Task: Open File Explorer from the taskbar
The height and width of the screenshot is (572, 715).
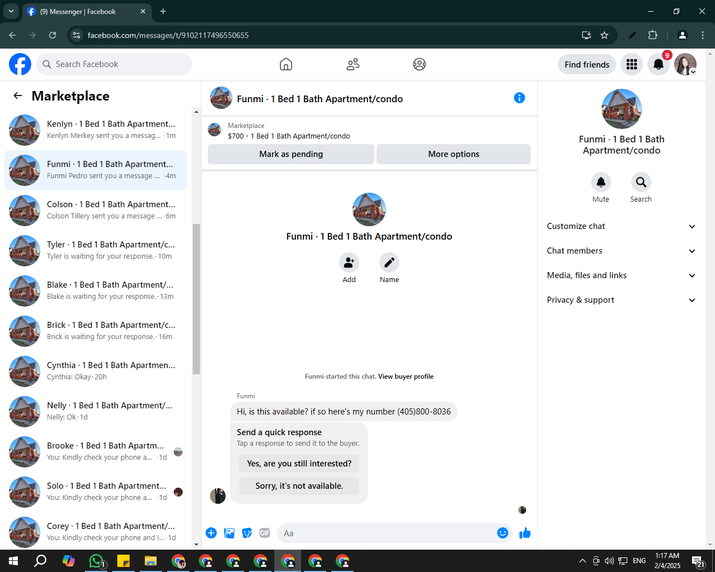Action: point(151,561)
